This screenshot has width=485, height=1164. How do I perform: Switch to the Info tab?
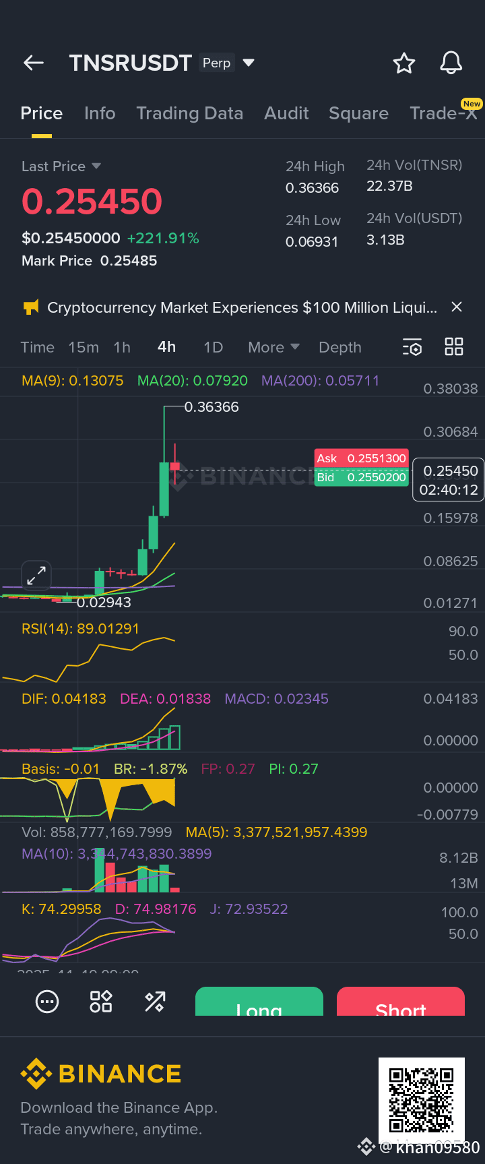pos(100,113)
